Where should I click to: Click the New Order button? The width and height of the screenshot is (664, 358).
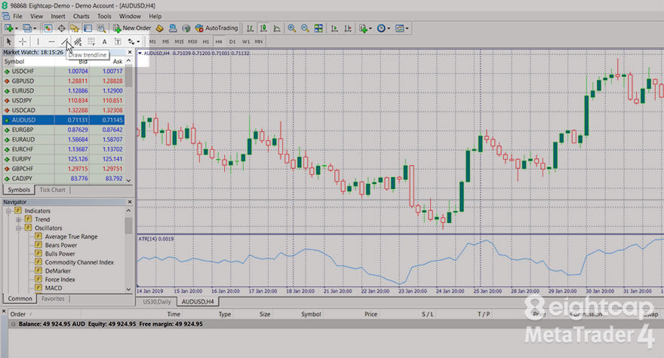132,29
